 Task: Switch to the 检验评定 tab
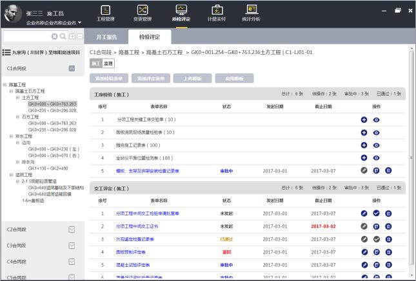point(150,37)
